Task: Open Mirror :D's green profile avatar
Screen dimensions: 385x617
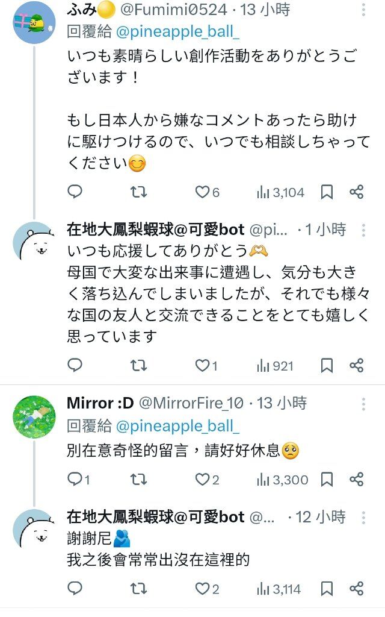Action: coord(34,416)
